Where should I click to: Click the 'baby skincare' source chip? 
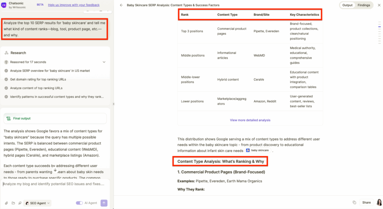pyautogui.click(x=258, y=151)
